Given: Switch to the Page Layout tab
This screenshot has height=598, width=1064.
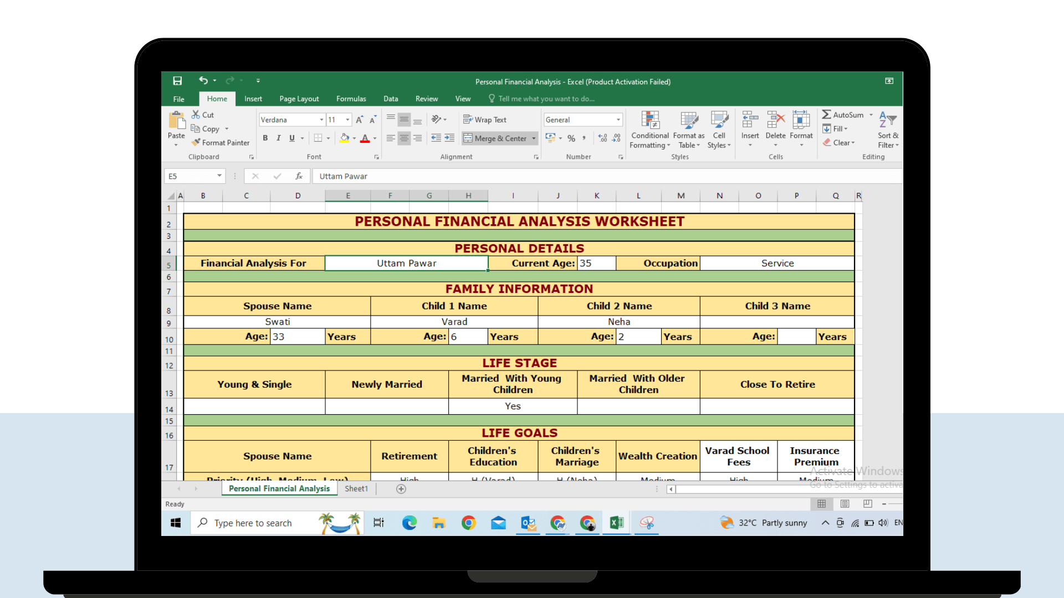Looking at the screenshot, I should 299,99.
